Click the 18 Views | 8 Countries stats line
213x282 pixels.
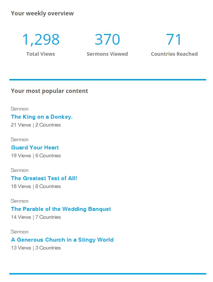click(x=36, y=187)
